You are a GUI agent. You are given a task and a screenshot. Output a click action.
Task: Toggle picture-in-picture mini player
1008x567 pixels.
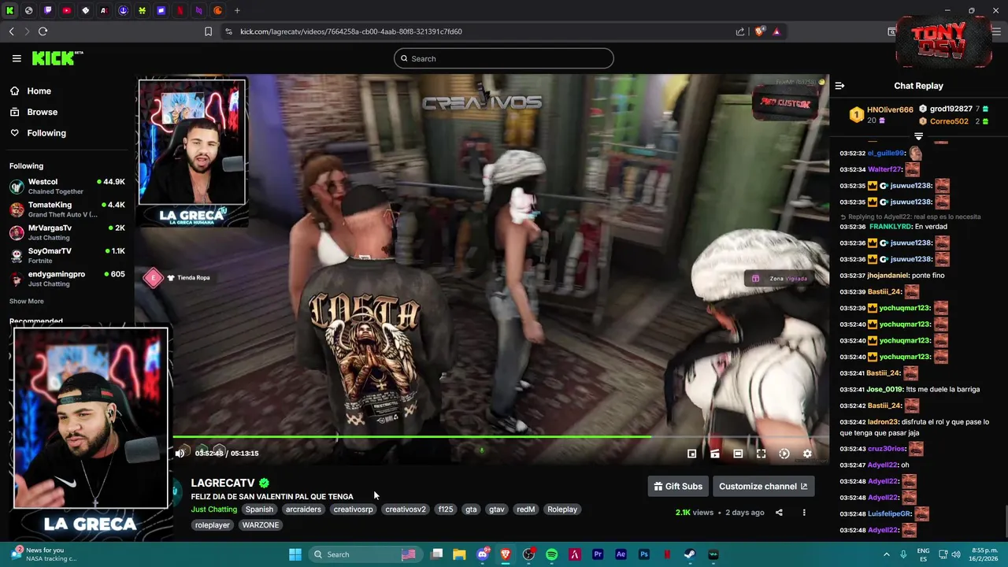coord(691,454)
